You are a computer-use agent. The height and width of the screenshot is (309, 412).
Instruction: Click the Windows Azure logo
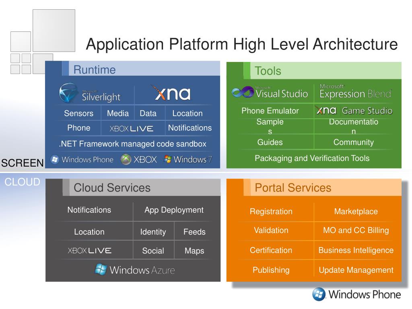click(135, 270)
